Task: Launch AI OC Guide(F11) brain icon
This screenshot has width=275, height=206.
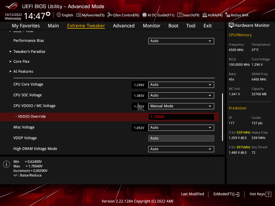Action: click(x=144, y=15)
